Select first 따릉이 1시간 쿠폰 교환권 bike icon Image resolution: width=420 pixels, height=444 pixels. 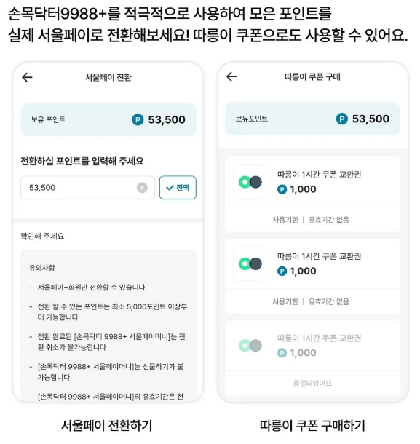250,182
